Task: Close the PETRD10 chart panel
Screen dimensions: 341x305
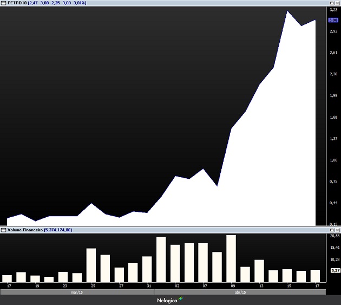Action: click(x=337, y=3)
